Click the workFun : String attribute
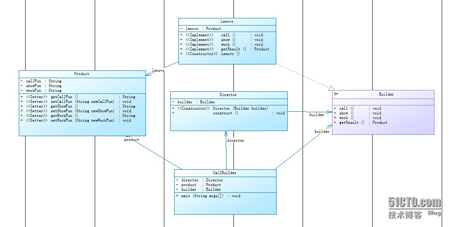The height and width of the screenshot is (227, 449). click(x=41, y=90)
